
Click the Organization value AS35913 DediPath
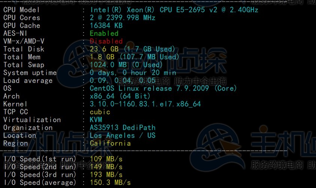click(x=122, y=128)
